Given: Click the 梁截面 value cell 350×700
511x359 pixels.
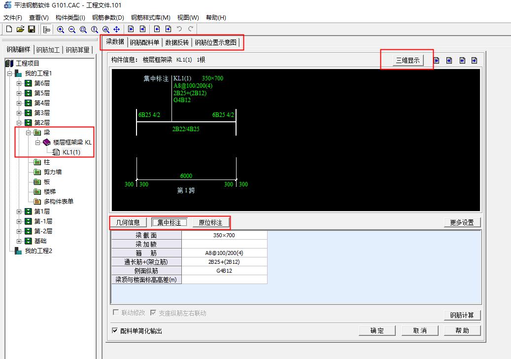Looking at the screenshot, I should coord(224,236).
